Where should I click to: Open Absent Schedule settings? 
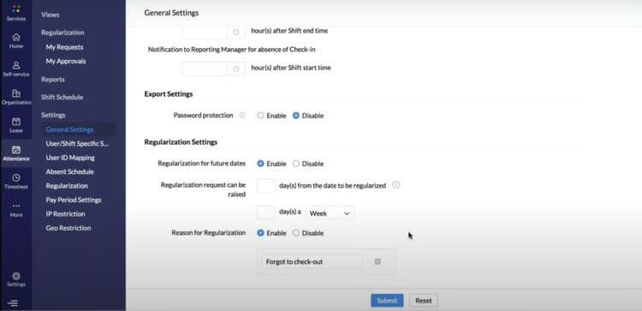69,171
